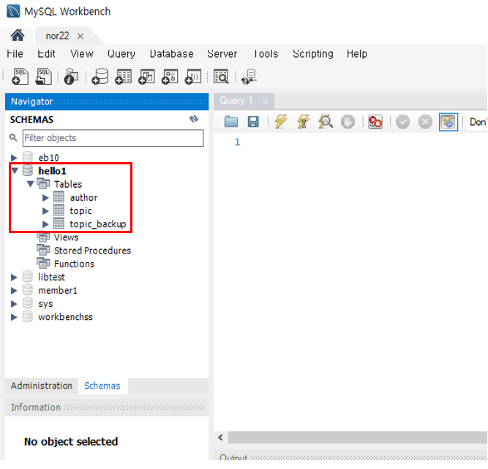Image resolution: width=488 pixels, height=469 pixels.
Task: Expand the eb10 schema
Action: click(14, 158)
